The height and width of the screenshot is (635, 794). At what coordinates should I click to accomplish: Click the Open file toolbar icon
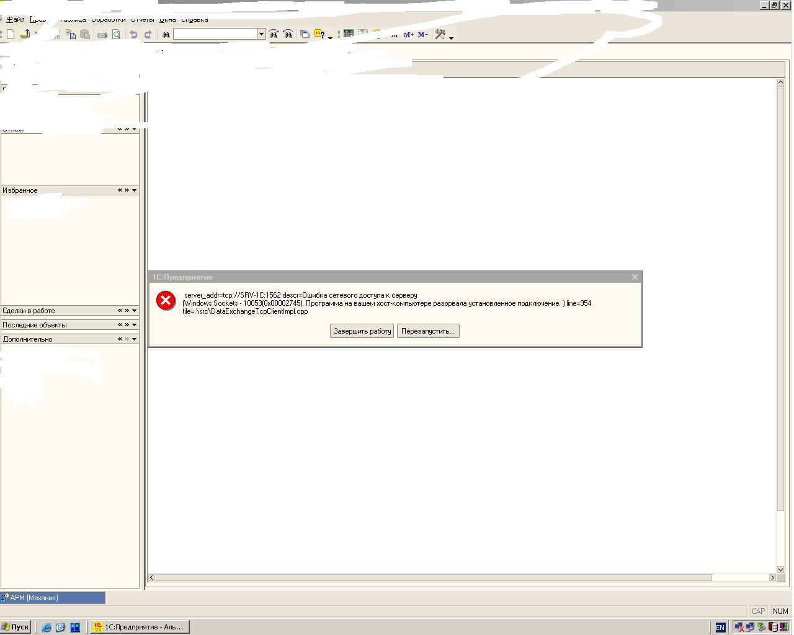(25, 34)
